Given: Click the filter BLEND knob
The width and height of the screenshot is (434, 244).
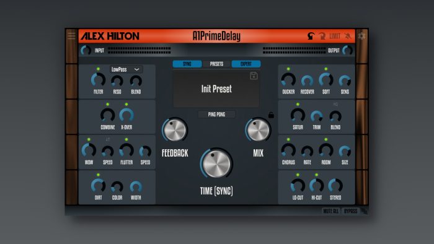Looking at the screenshot, I should coord(136,81).
